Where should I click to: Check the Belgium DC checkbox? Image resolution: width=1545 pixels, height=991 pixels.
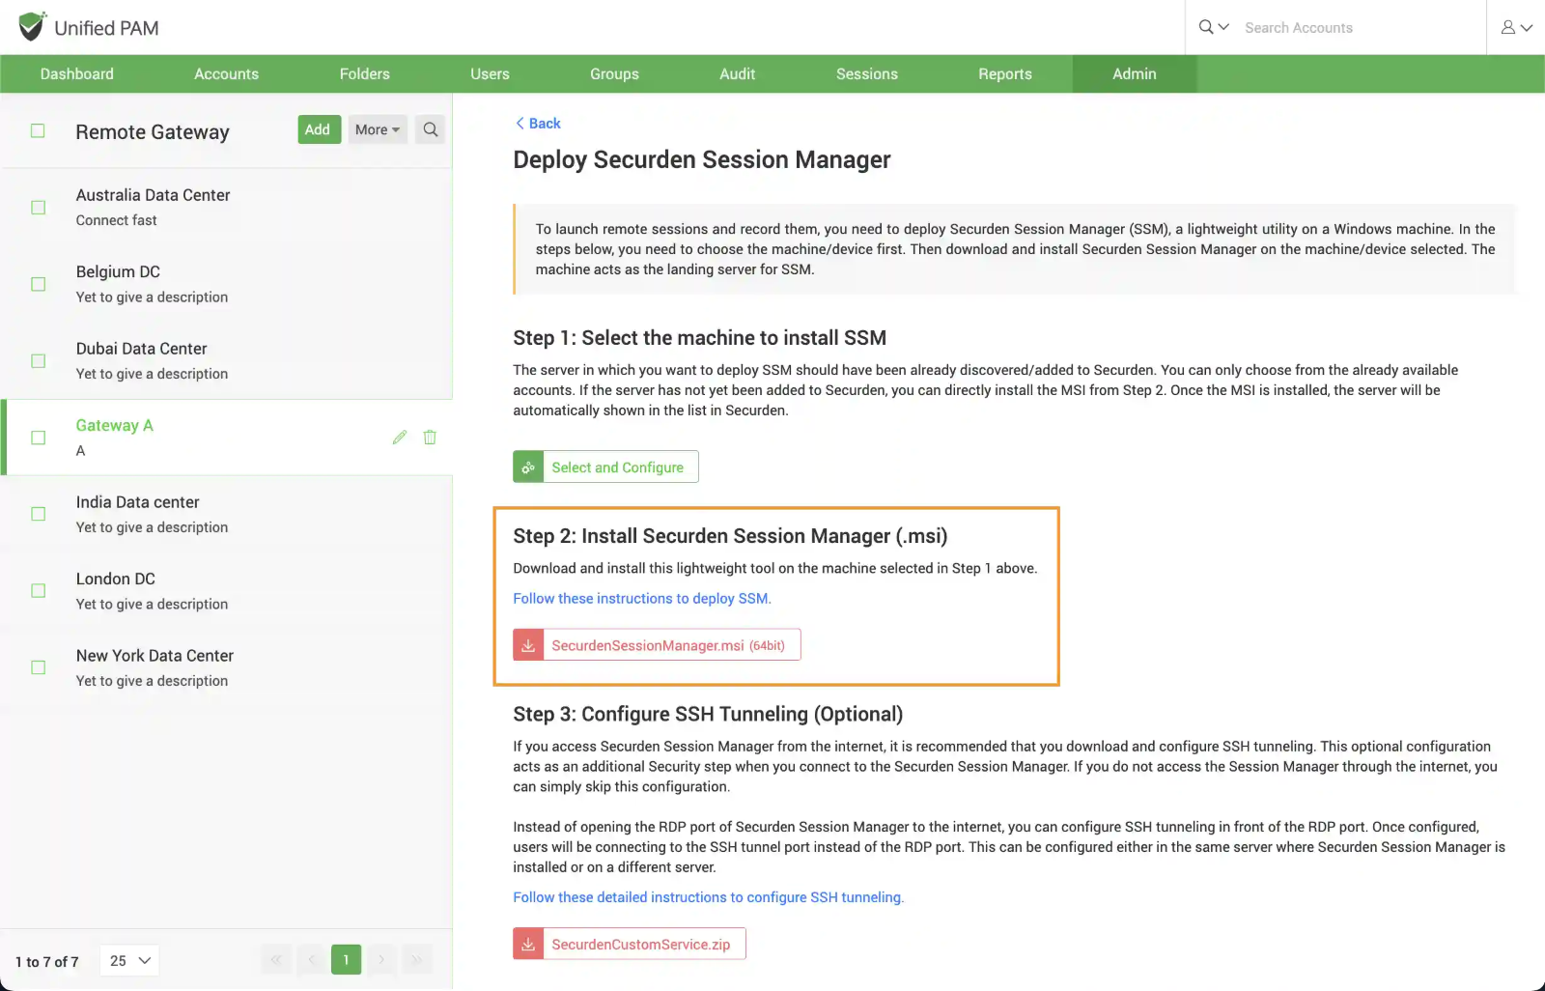click(38, 284)
